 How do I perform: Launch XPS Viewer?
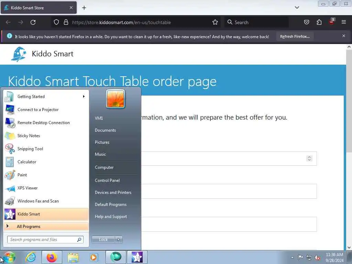[x=46, y=188]
